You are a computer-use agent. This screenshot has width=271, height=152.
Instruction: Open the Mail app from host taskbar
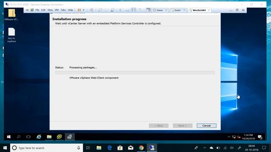[131, 148]
